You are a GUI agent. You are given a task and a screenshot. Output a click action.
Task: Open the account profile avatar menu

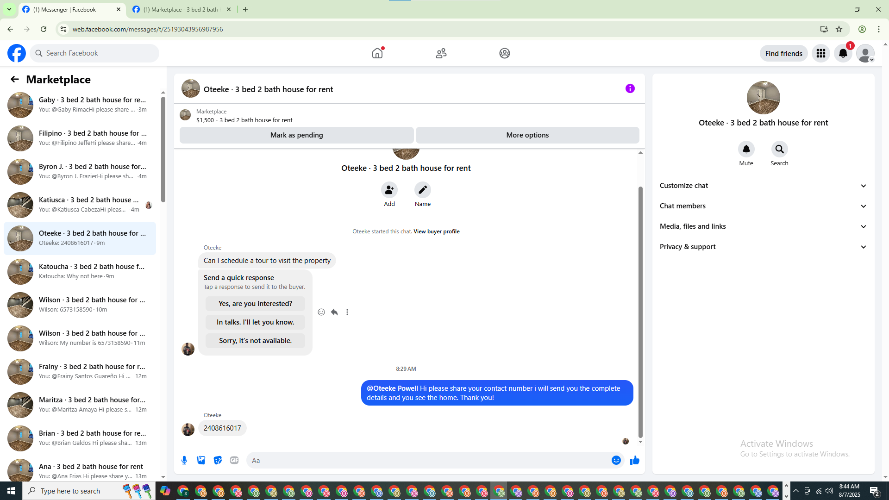point(865,53)
